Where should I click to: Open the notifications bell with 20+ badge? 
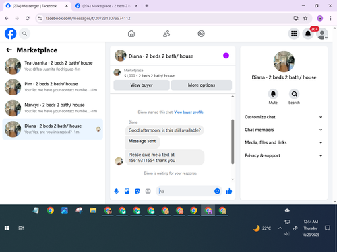pos(308,34)
